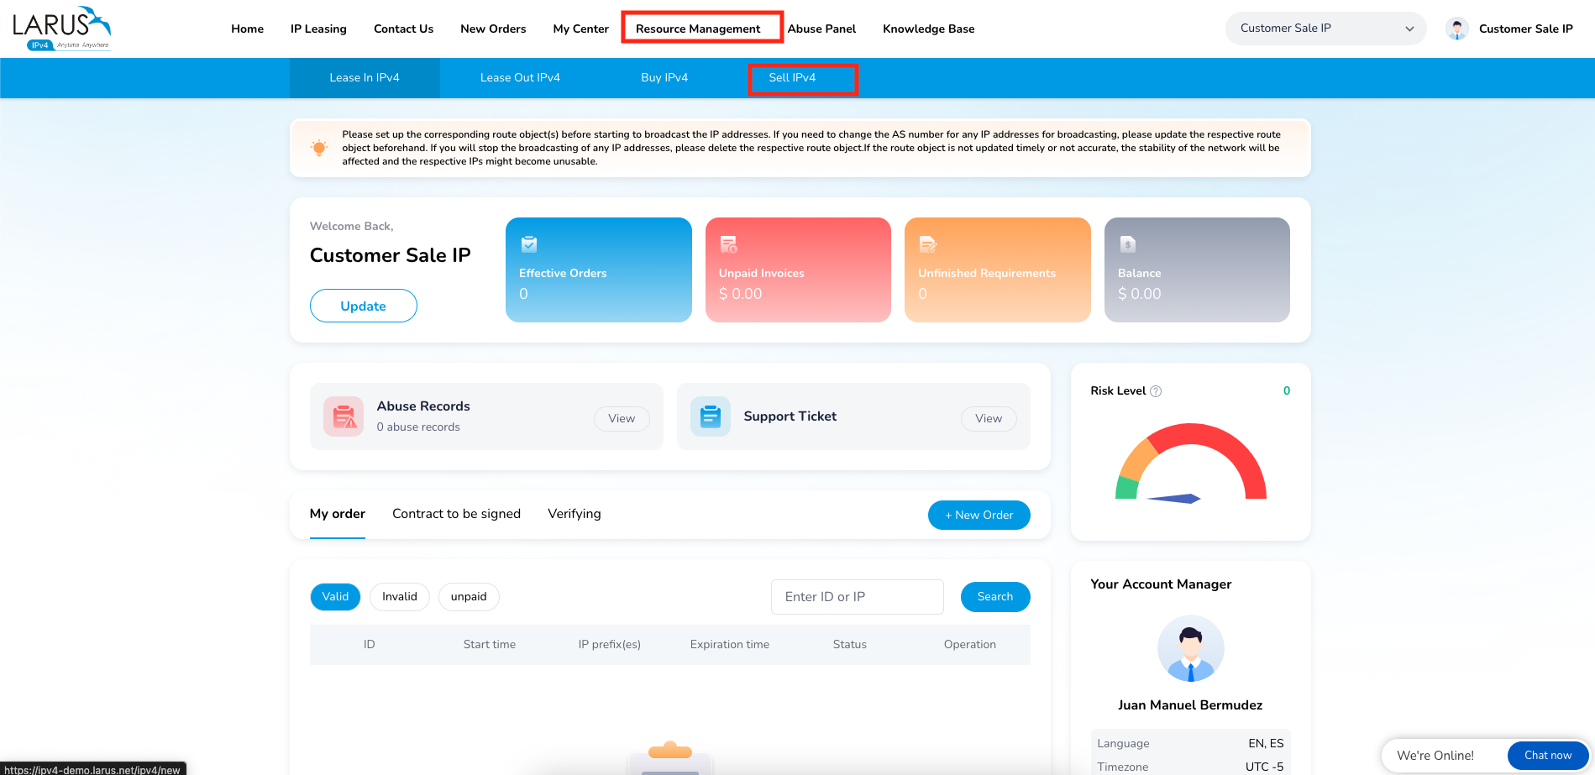Screen dimensions: 1595x775
Task: Open the Customer Sale IP account dropdown
Action: tap(1325, 29)
